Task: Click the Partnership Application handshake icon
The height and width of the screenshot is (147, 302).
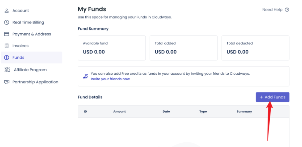Action: coord(6,82)
